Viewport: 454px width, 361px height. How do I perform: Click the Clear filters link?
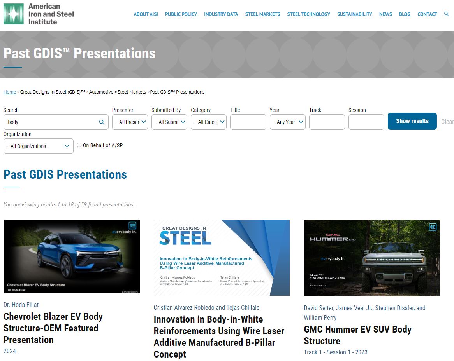[x=447, y=122]
